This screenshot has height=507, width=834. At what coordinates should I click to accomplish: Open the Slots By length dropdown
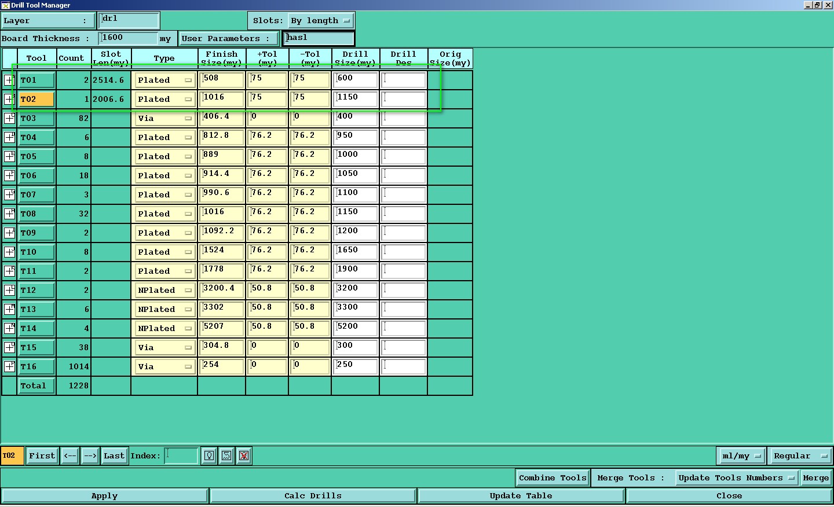pyautogui.click(x=321, y=20)
